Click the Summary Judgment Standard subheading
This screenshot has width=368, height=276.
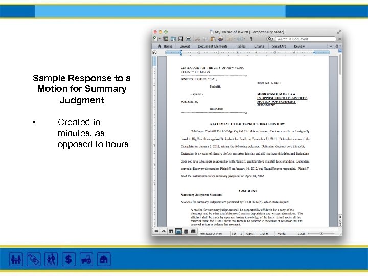pyautogui.click(x=201, y=195)
